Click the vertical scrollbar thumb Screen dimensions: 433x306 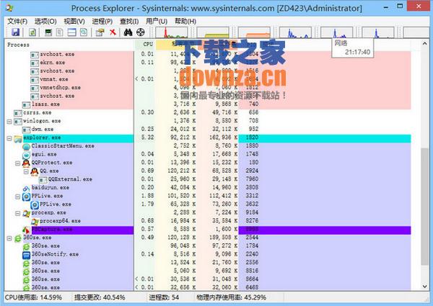(425, 207)
